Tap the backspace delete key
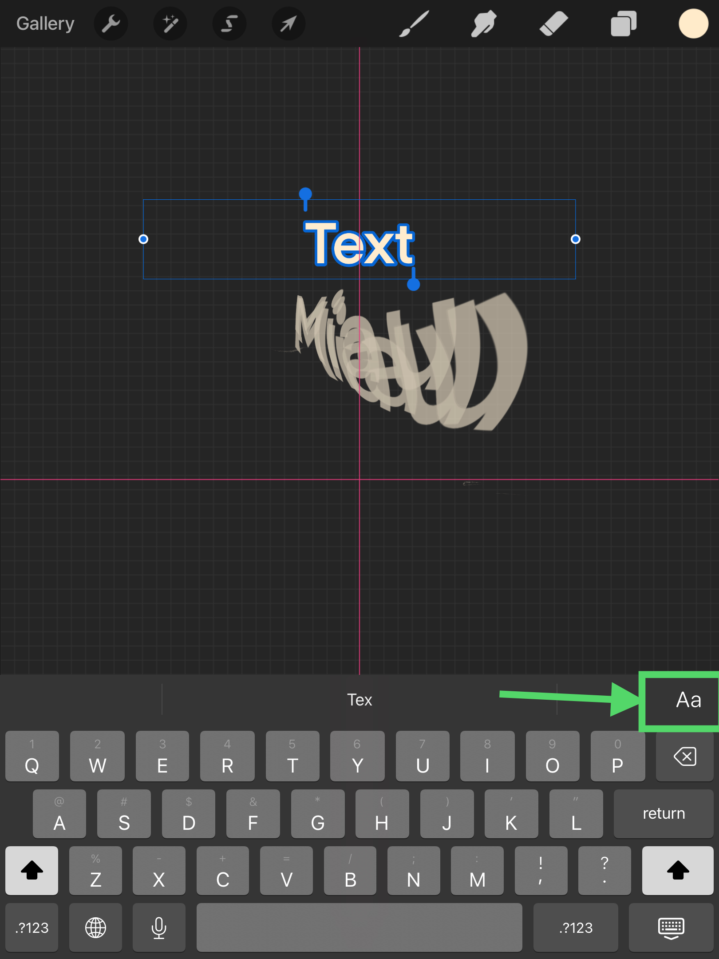This screenshot has width=719, height=959. click(684, 756)
